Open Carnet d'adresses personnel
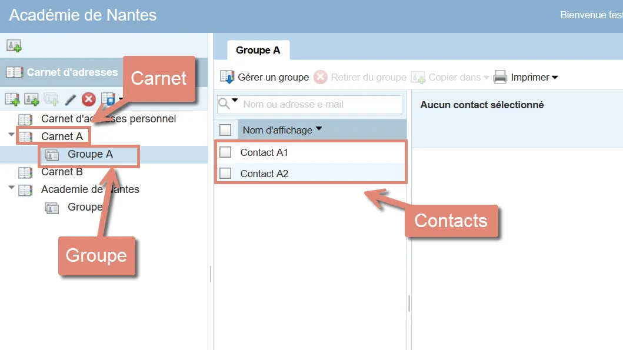 [x=108, y=118]
